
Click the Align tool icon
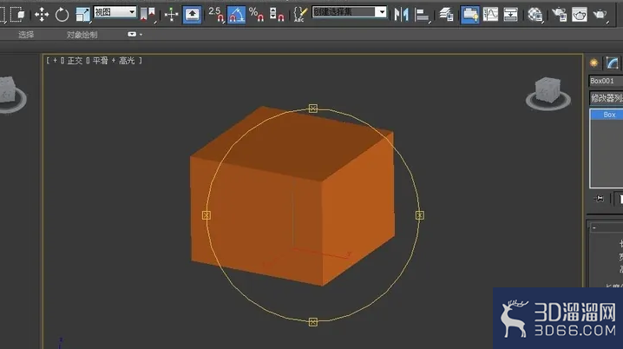click(x=422, y=15)
